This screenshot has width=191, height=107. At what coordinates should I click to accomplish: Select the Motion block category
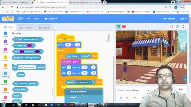pyautogui.click(x=5, y=34)
